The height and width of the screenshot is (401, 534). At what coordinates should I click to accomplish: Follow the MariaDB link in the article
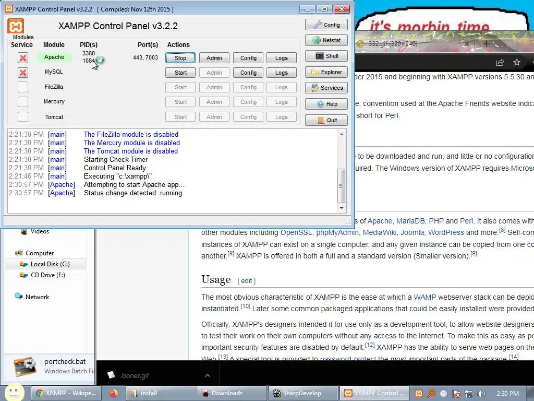tap(410, 221)
